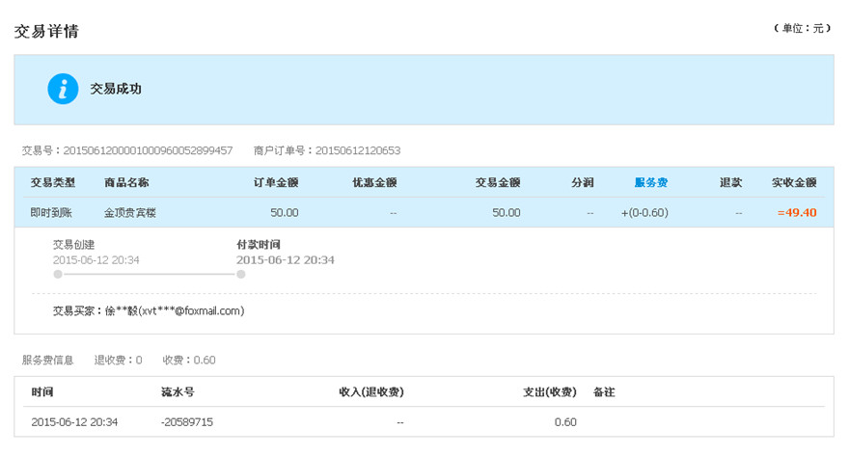Select the 退收费：0 value
This screenshot has height=456, width=849.
(x=118, y=361)
